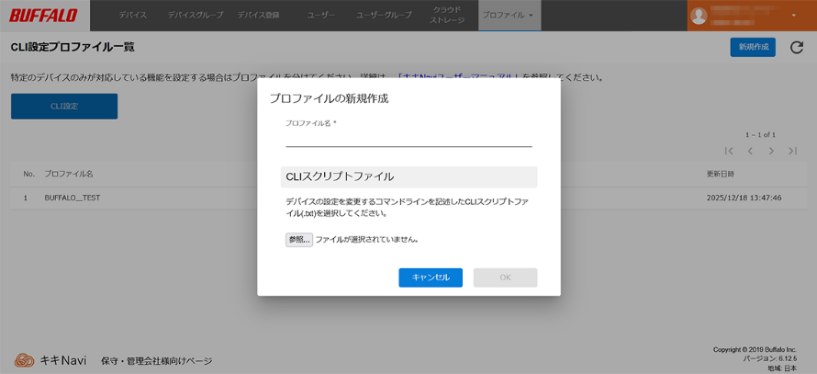Go to next page of results
Image resolution: width=817 pixels, height=374 pixels.
point(771,151)
